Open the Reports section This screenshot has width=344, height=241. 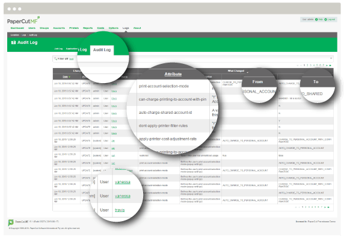click(88, 28)
